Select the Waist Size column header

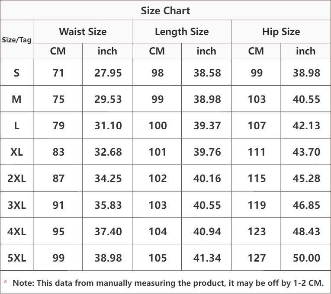click(x=83, y=32)
